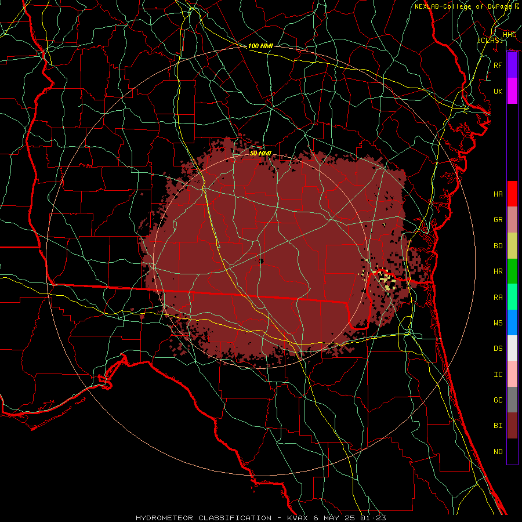
Task: Click the (CLAS) units label
Action: coord(491,40)
